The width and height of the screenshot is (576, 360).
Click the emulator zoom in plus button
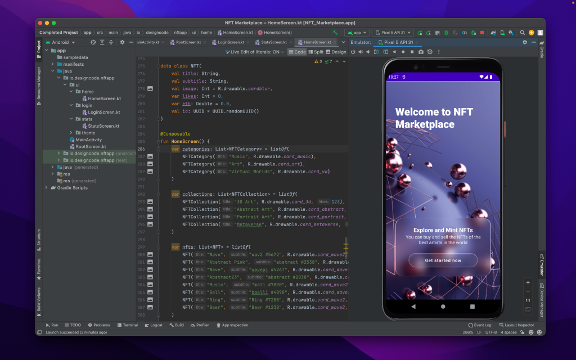(x=528, y=282)
